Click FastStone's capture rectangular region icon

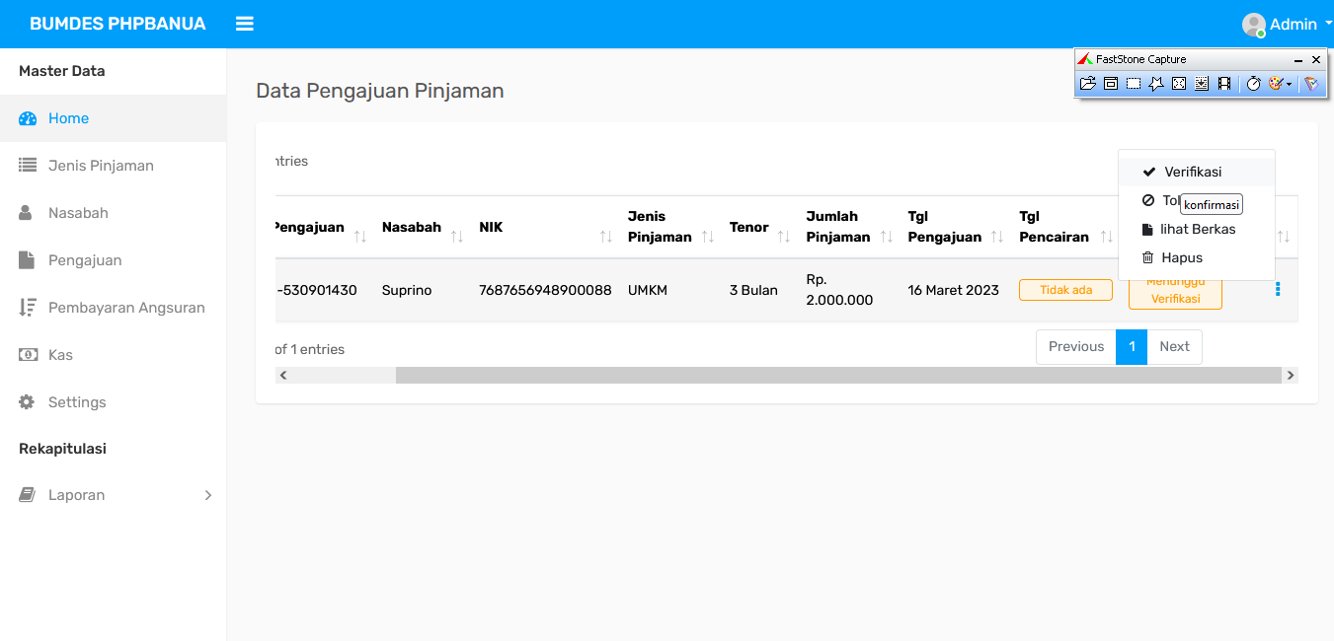point(1134,84)
